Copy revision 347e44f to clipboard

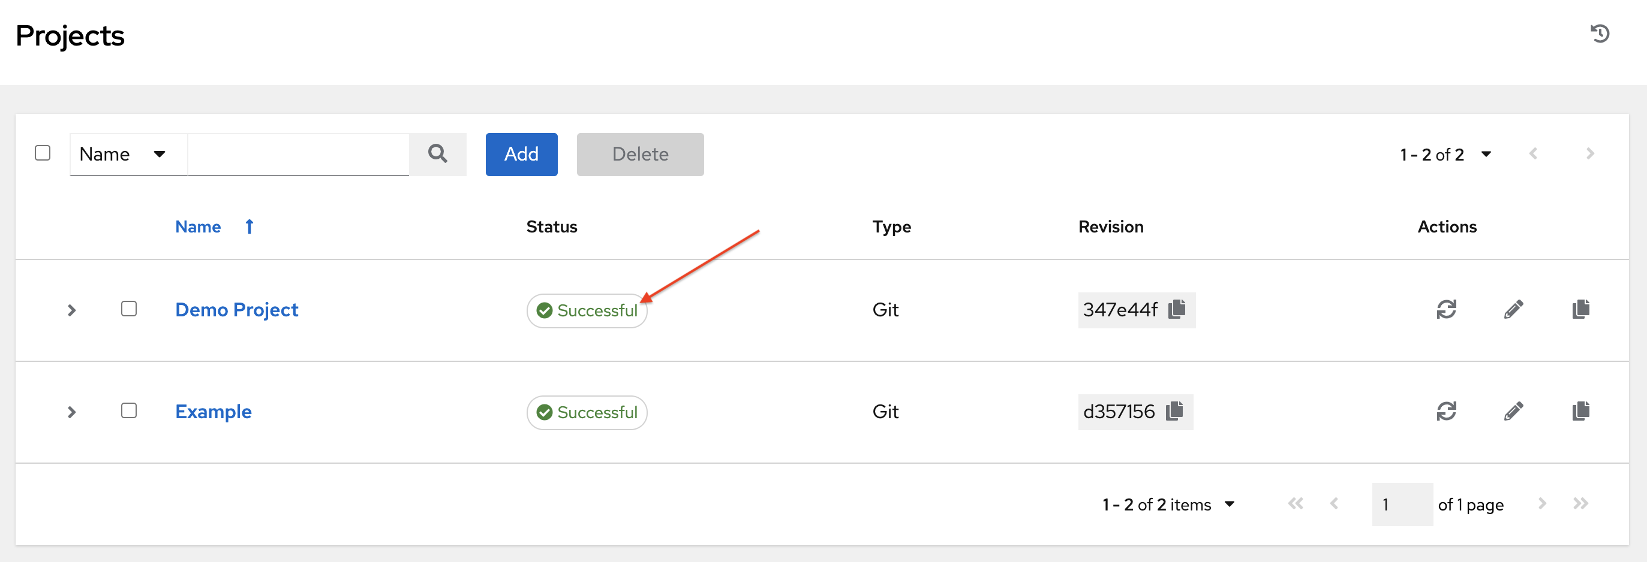coord(1178,309)
